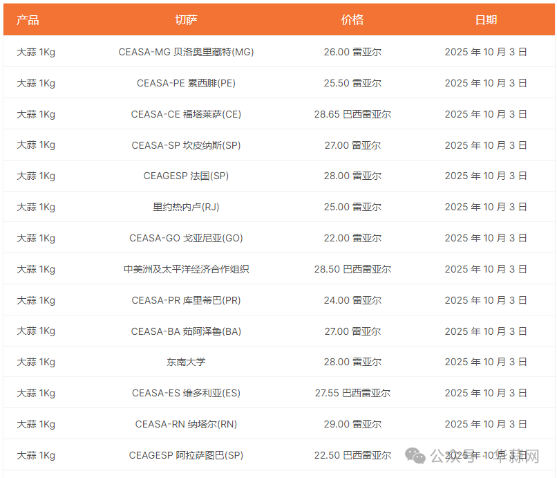The width and height of the screenshot is (557, 478).
Task: Select CEAGESP 法国(SP) cell
Action: coord(186,176)
